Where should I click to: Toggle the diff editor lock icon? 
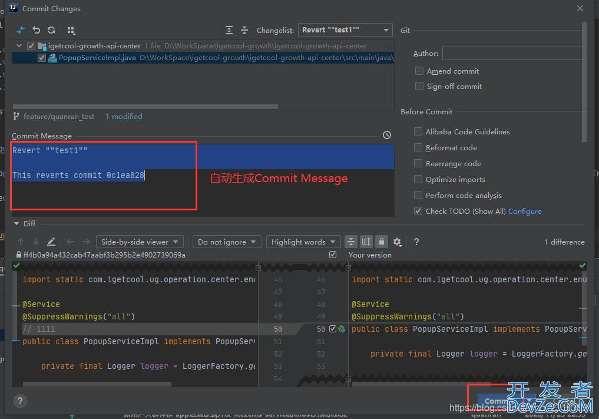pyautogui.click(x=381, y=242)
